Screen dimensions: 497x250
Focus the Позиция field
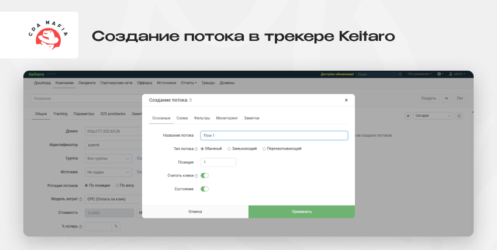pos(219,162)
